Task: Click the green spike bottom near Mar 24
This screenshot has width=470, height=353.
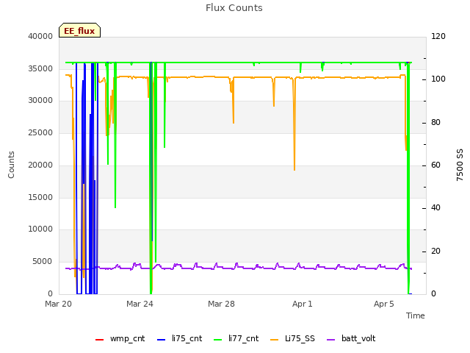Action: click(151, 292)
